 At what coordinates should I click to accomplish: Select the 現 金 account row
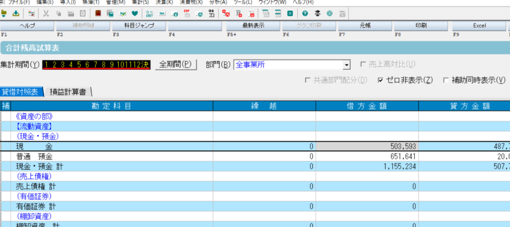coord(255,146)
